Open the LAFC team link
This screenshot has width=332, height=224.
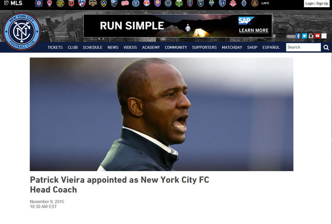[x=265, y=3]
